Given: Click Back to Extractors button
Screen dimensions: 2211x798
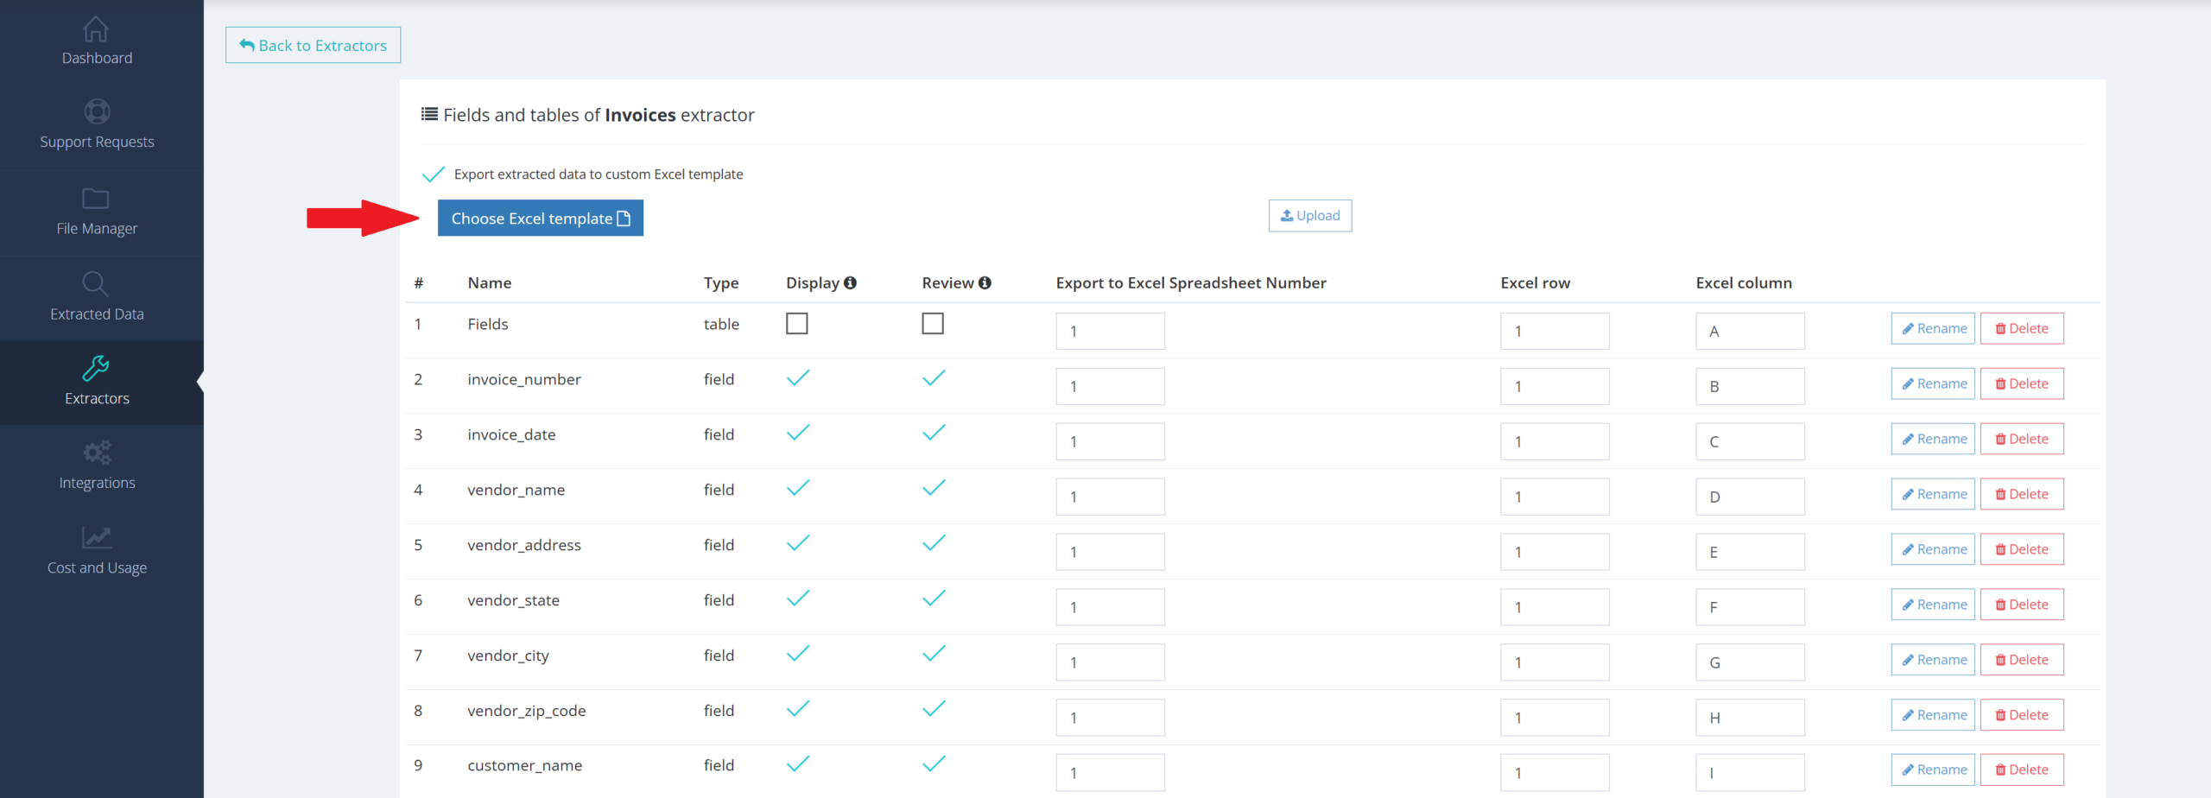Looking at the screenshot, I should 313,46.
